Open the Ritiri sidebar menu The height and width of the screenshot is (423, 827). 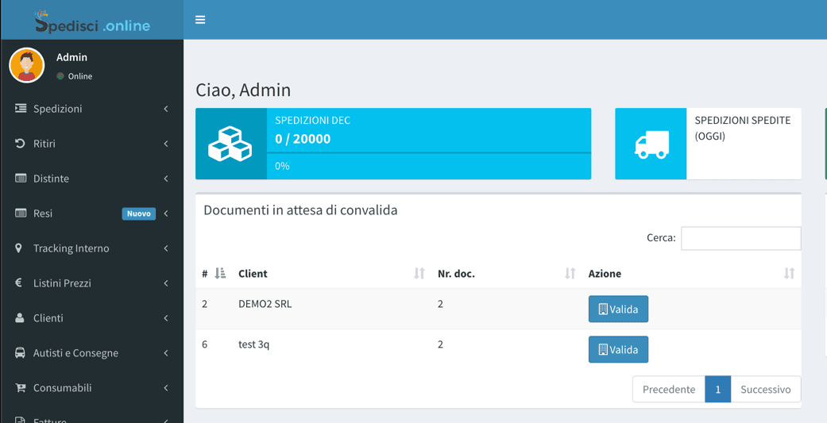(x=92, y=144)
